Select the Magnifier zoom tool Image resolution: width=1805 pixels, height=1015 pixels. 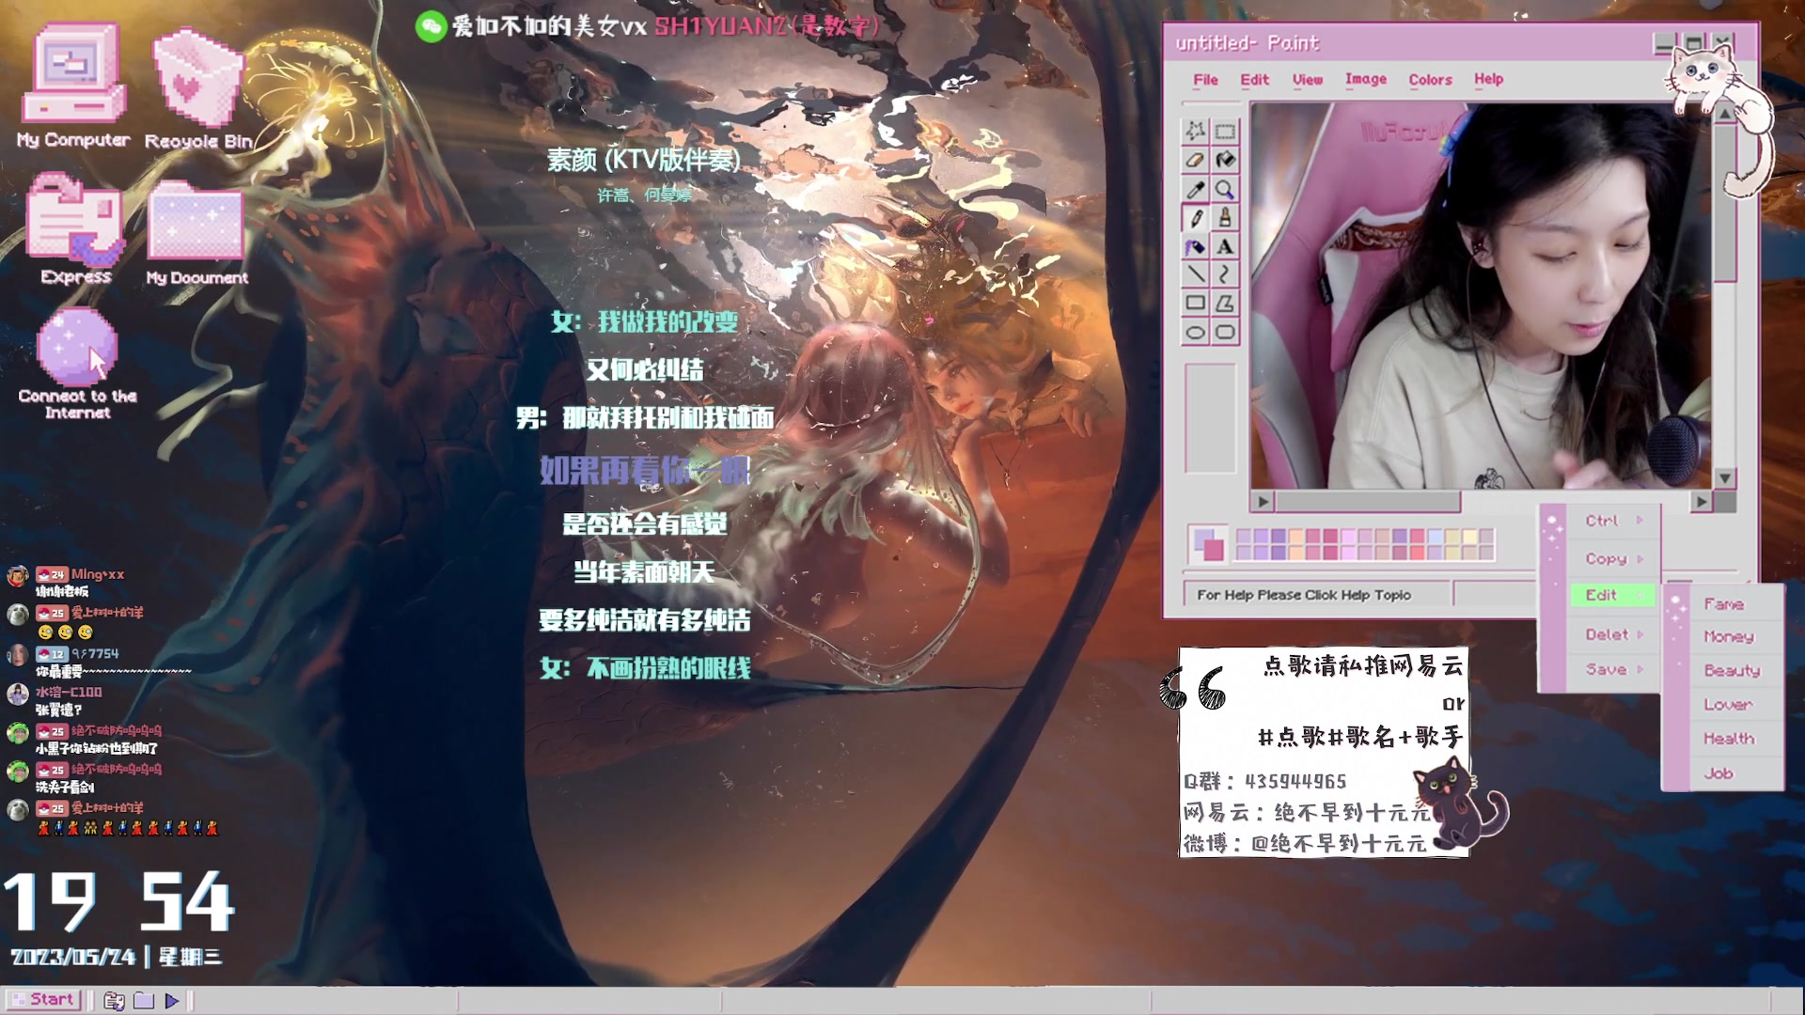1225,190
